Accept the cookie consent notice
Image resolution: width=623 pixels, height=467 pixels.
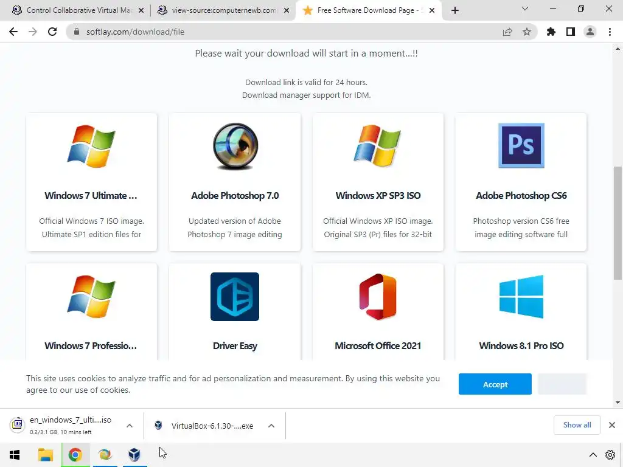pyautogui.click(x=495, y=384)
